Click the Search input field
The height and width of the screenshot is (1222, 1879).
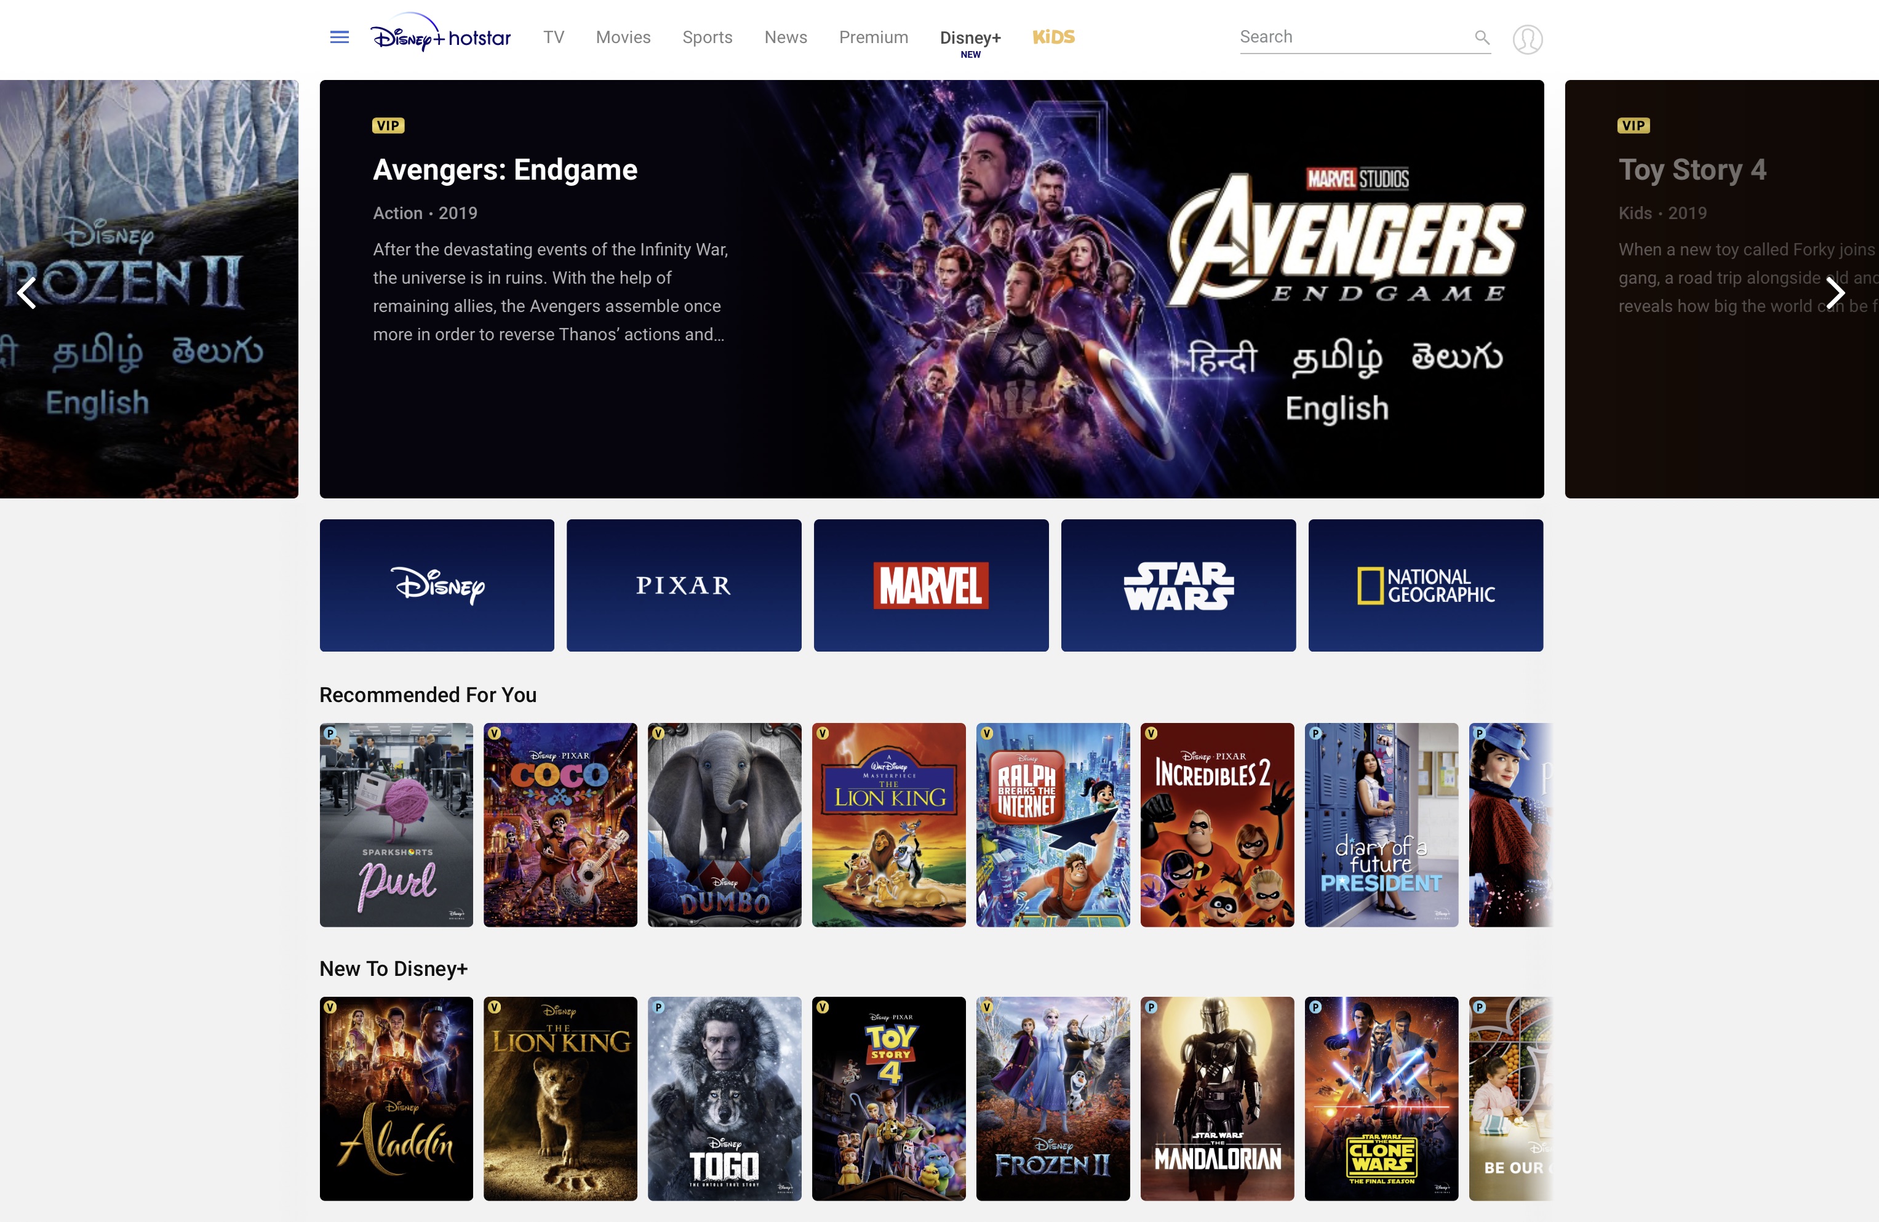click(x=1350, y=37)
